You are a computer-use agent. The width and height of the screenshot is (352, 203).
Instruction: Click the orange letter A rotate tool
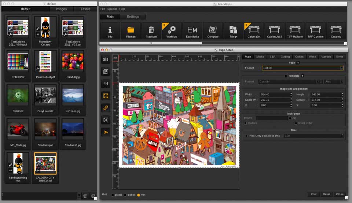[106, 132]
